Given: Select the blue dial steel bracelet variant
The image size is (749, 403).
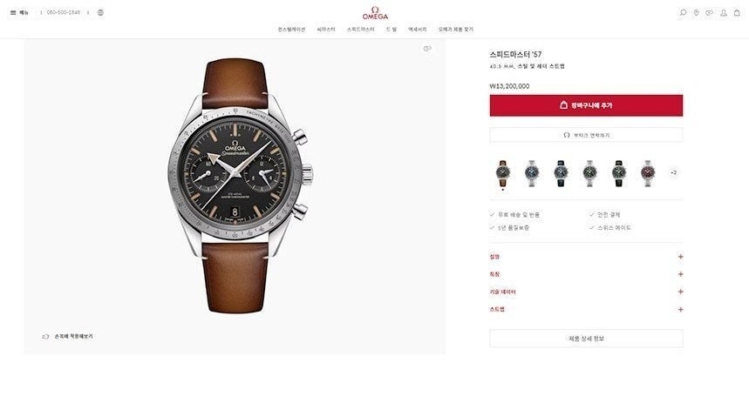Looking at the screenshot, I should point(532,173).
